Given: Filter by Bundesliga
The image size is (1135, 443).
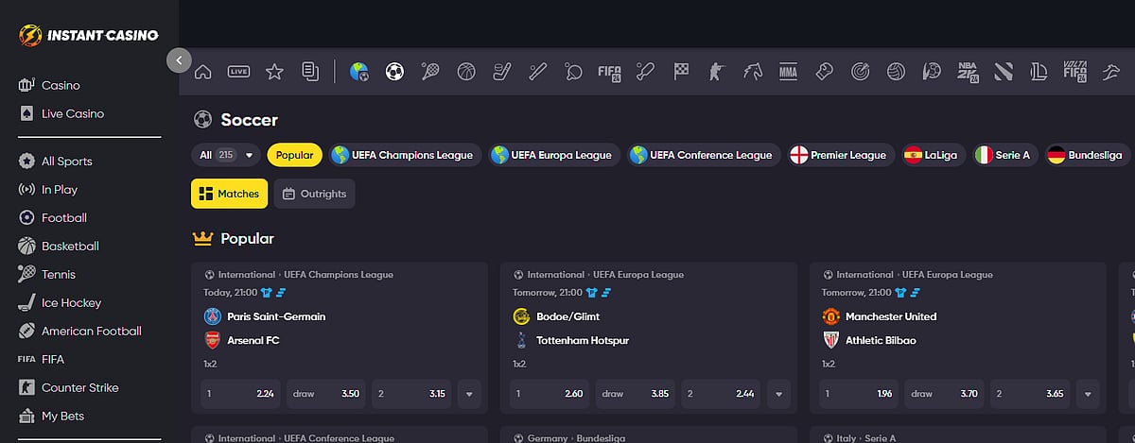Looking at the screenshot, I should (1088, 155).
